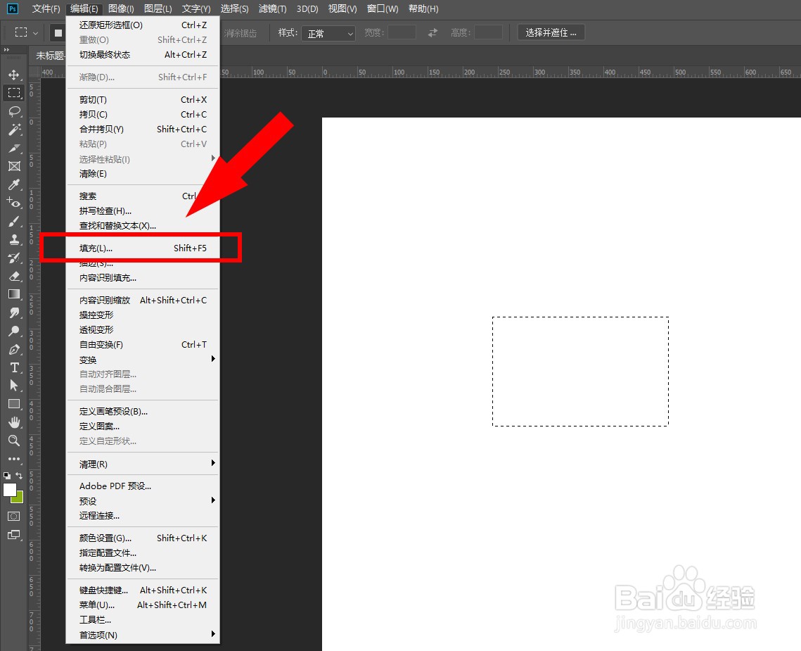Toggle Quick Mask mode
Viewport: 801px width, 651px height.
[x=14, y=516]
